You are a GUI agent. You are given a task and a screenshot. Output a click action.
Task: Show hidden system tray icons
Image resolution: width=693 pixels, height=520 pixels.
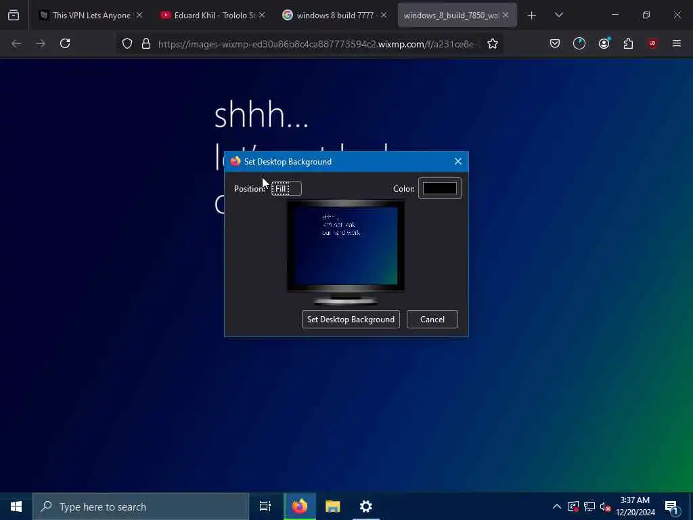[x=557, y=506]
